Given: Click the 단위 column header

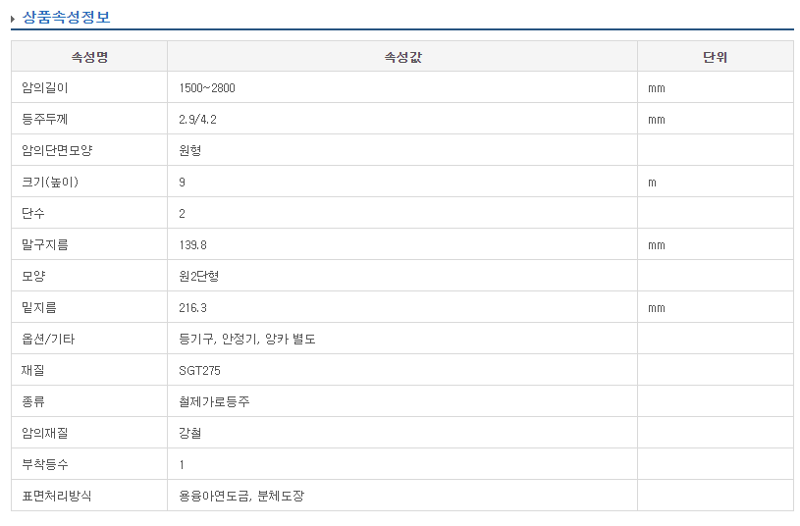Looking at the screenshot, I should 715,57.
